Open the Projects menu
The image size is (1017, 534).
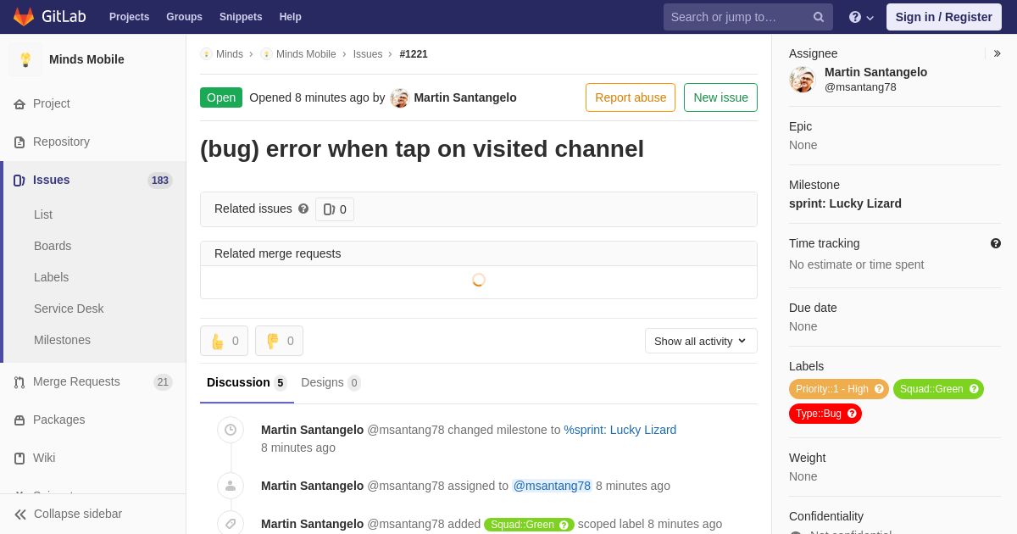pos(129,17)
